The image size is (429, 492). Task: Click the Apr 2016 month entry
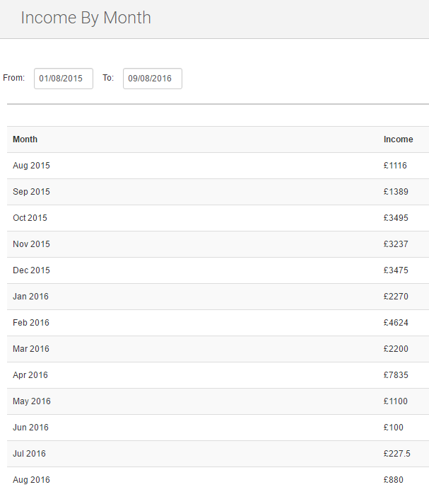coord(30,375)
